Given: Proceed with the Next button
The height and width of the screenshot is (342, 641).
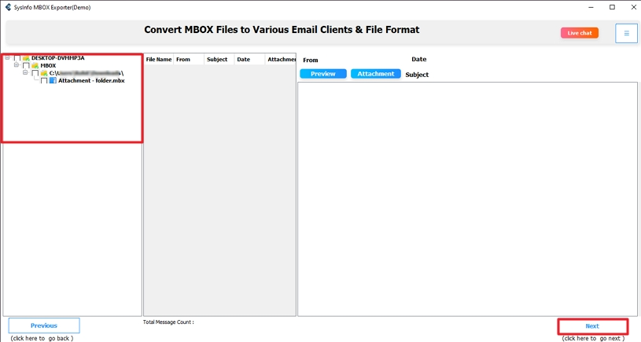Looking at the screenshot, I should point(592,326).
